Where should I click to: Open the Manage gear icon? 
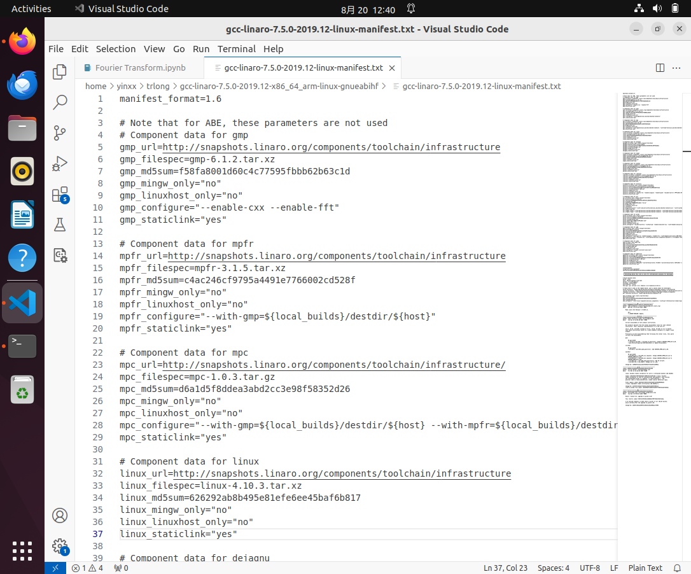(x=60, y=547)
